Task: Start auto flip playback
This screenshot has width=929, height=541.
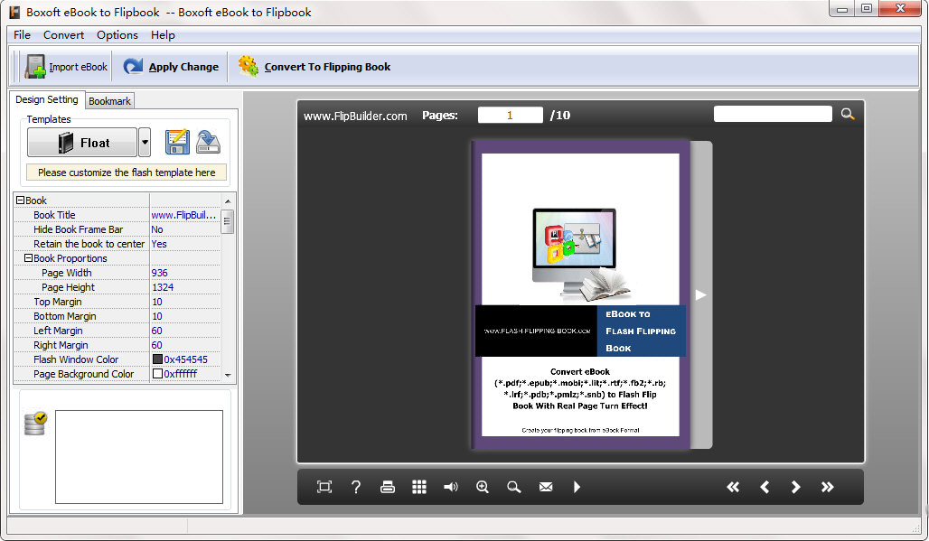Action: (x=577, y=487)
